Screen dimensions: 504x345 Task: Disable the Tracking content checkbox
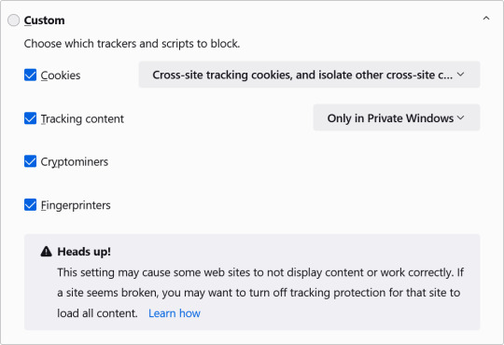point(30,118)
